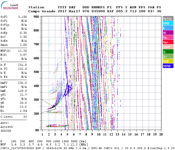Click the 10 MHz frequency axis label
Screen dimensions: 175x150
point(99,134)
